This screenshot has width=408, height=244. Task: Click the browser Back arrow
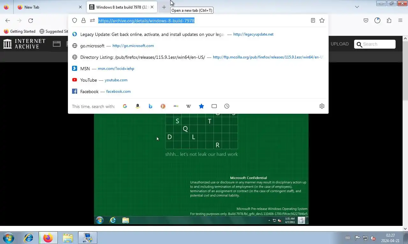(x=8, y=21)
